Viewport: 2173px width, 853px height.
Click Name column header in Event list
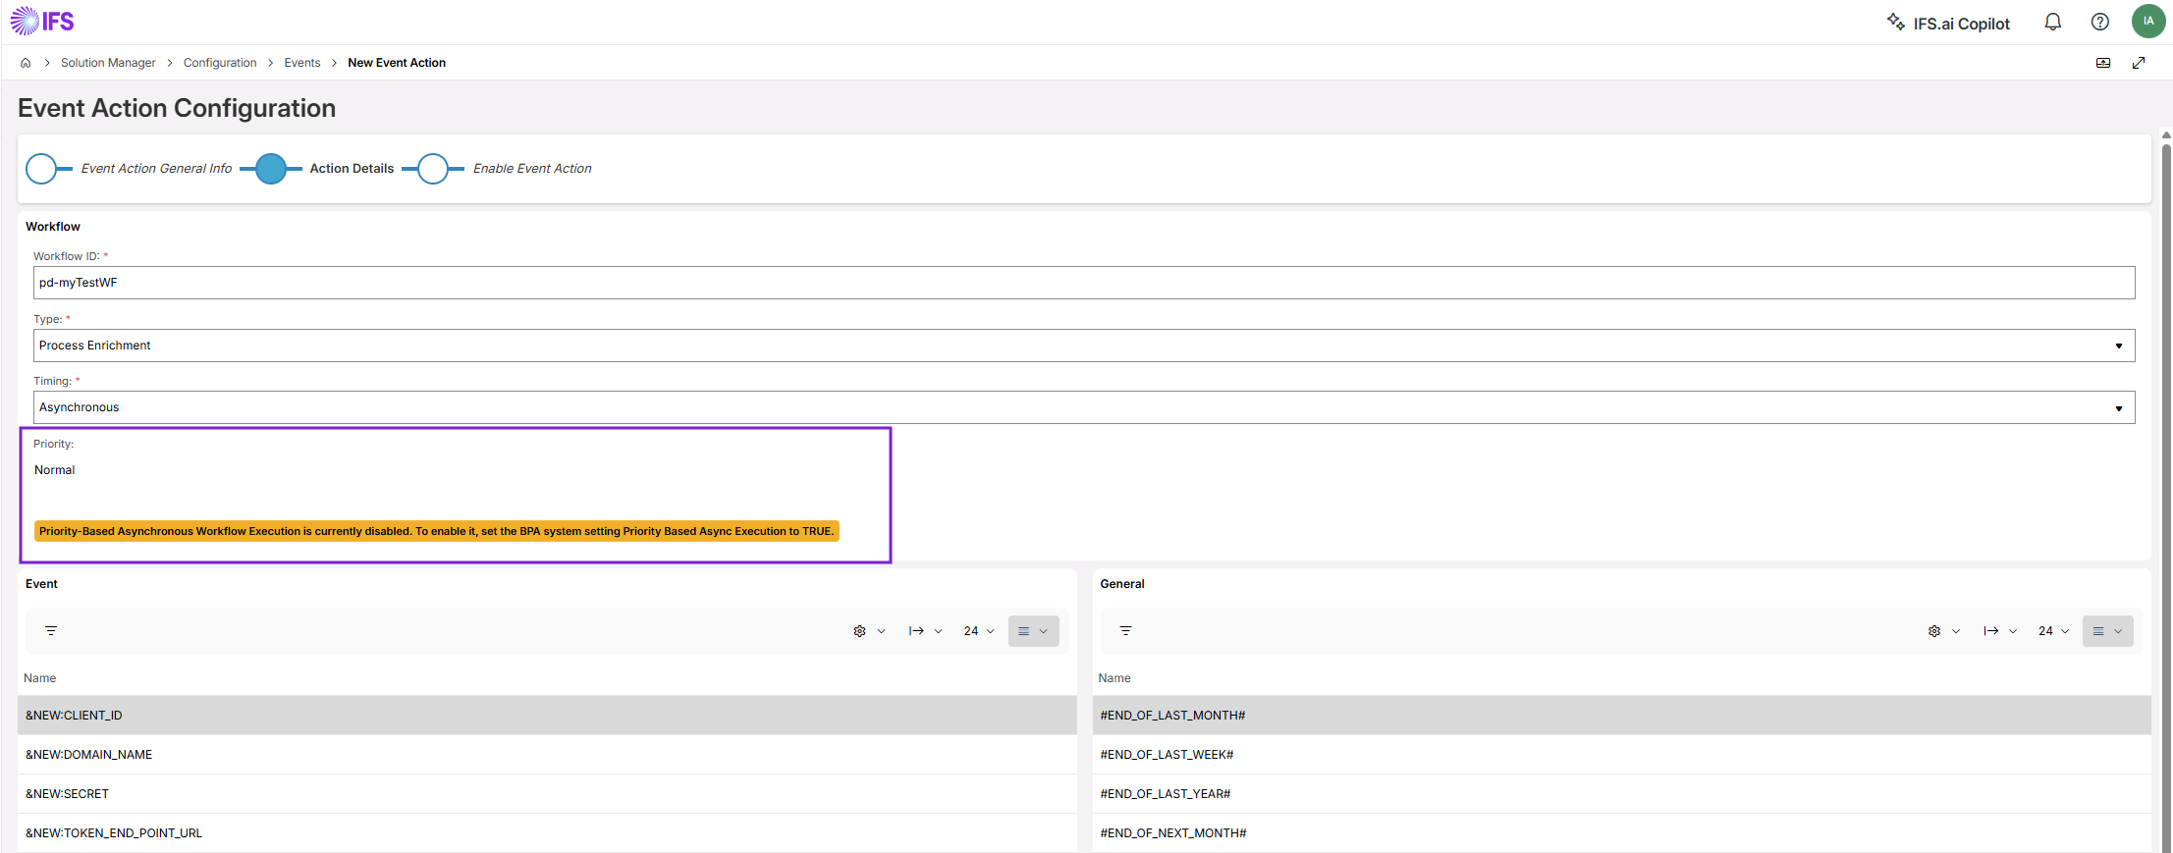pos(40,678)
